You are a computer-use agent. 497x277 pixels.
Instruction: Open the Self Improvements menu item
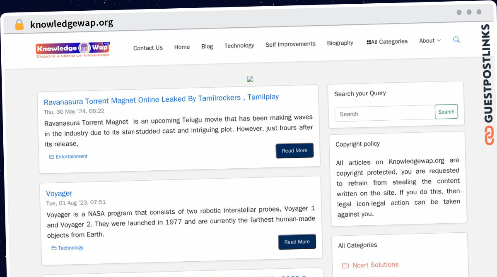tap(290, 44)
